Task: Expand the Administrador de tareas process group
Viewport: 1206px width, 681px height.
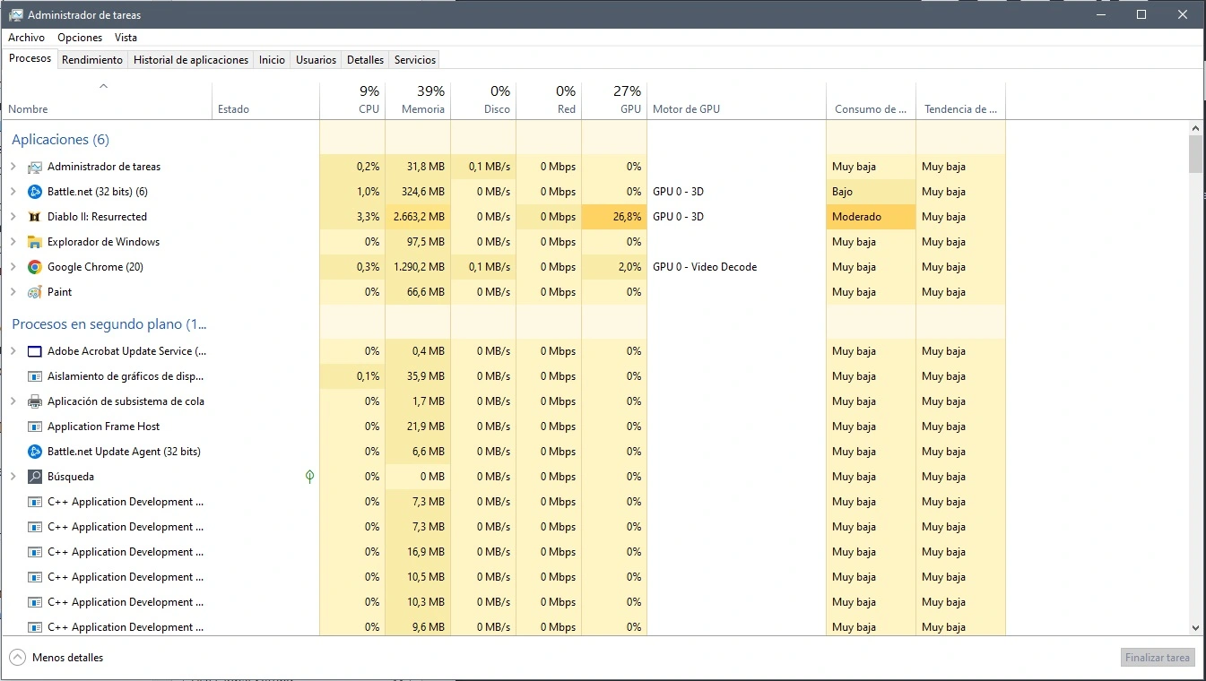Action: [13, 167]
